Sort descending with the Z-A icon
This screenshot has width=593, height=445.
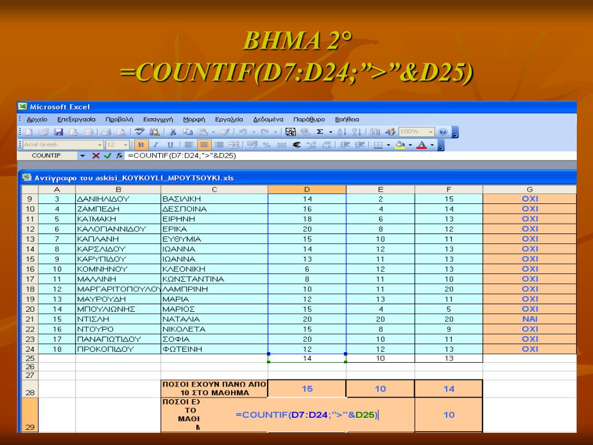point(356,132)
